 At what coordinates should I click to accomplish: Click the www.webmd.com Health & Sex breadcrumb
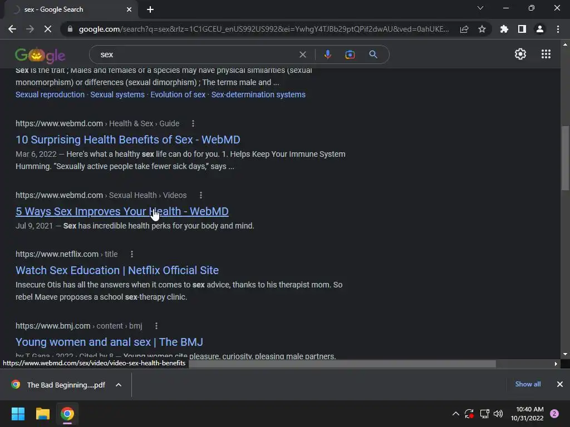point(97,123)
